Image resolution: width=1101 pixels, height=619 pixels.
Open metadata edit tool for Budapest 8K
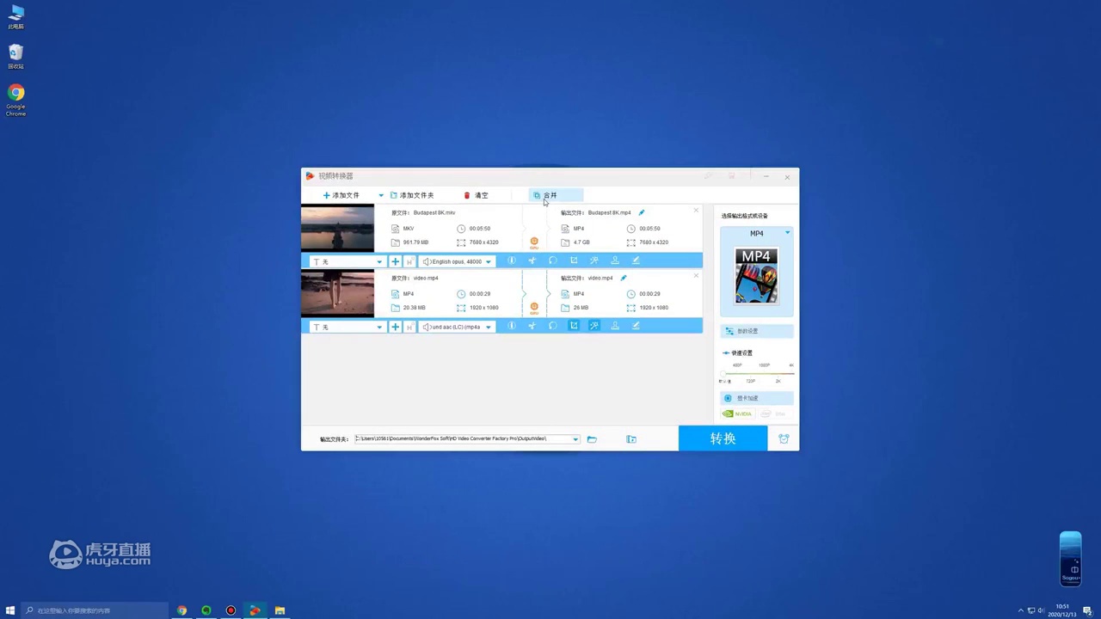(636, 260)
